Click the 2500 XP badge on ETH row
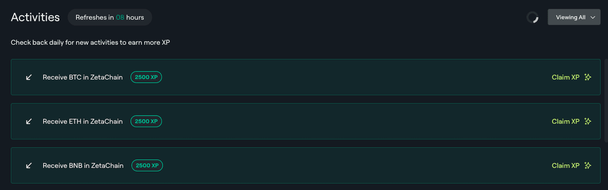The width and height of the screenshot is (608, 190). pos(146,122)
